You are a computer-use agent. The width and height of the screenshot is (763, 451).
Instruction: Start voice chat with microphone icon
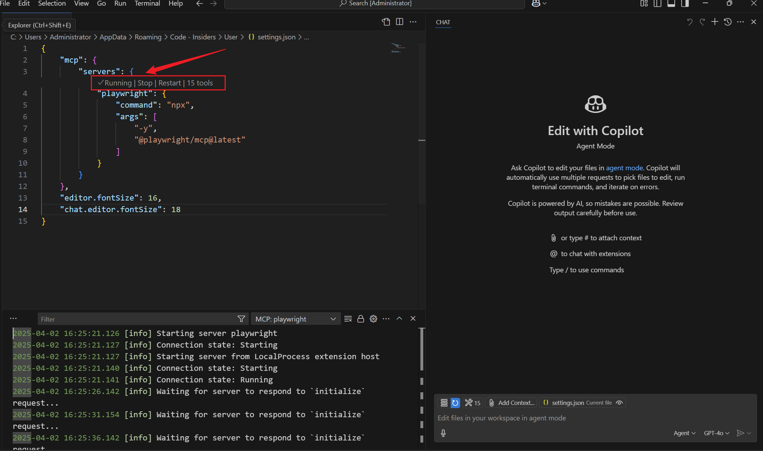pos(443,433)
